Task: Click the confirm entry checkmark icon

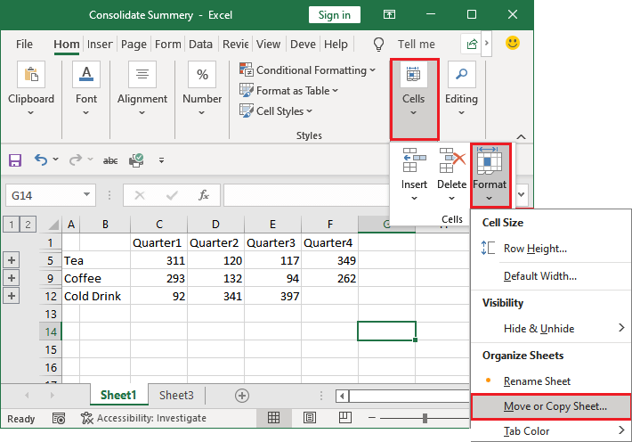Action: click(x=172, y=195)
